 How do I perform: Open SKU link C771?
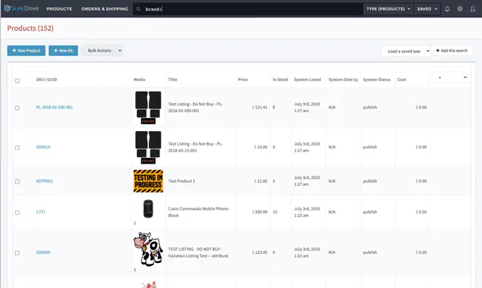point(40,212)
